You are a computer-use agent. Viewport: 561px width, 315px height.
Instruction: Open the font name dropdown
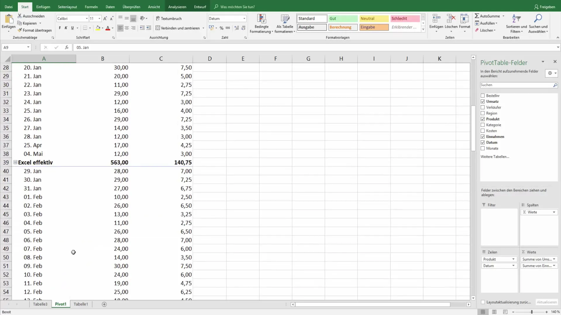pyautogui.click(x=87, y=18)
